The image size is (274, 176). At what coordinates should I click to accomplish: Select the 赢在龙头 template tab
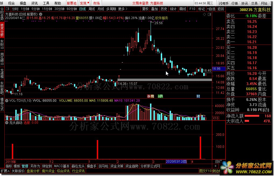pyautogui.click(x=78, y=166)
